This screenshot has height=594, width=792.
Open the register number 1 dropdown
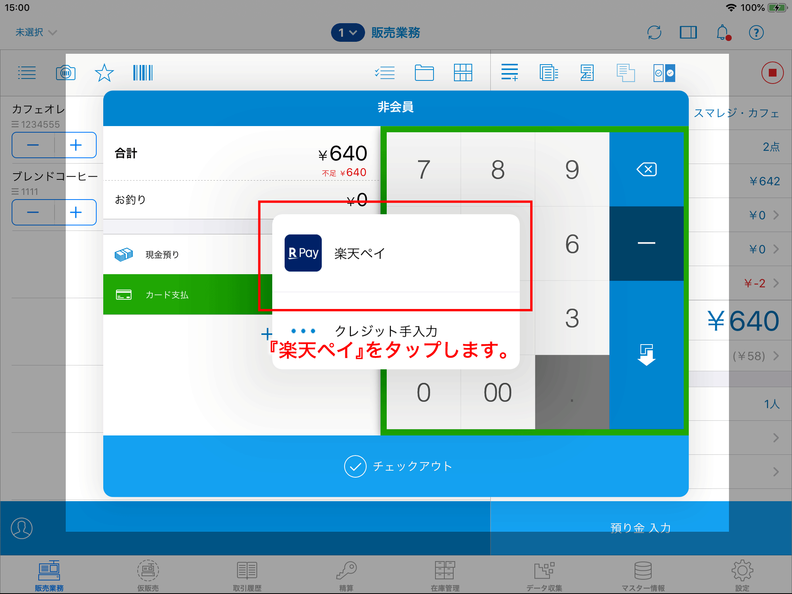[348, 32]
